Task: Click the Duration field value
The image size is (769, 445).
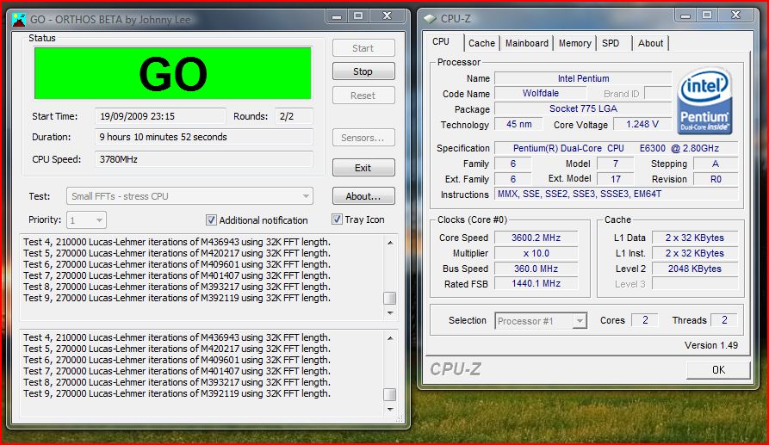Action: coord(203,137)
